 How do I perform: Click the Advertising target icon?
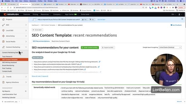tap(3, 36)
